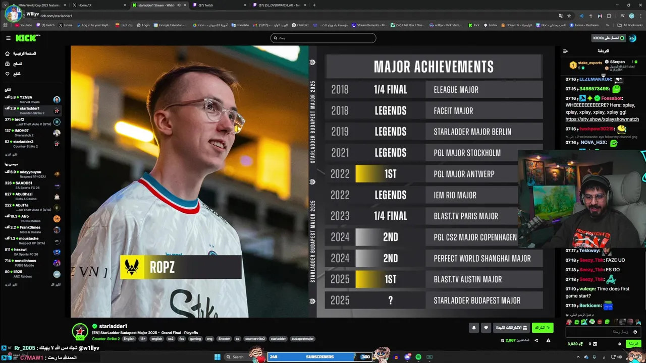Toggle follow heart for starladder1
Image resolution: width=646 pixels, height=363 pixels.
pos(486,328)
